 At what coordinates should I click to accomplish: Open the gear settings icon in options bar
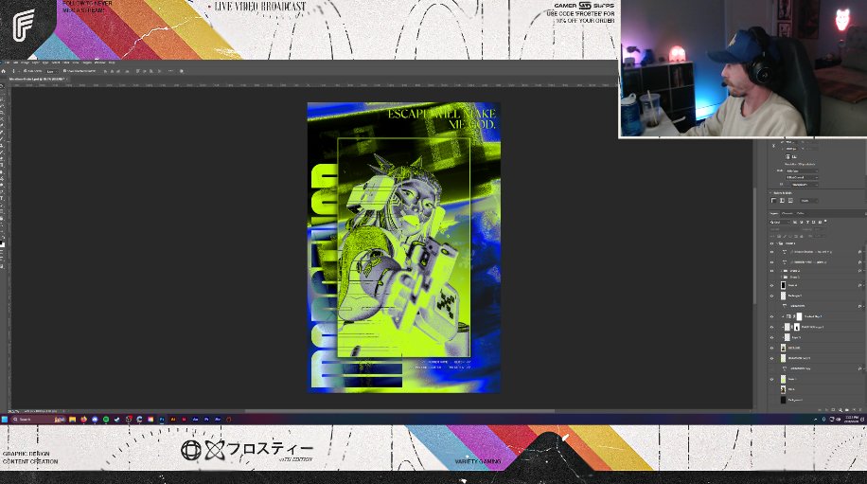pos(182,71)
